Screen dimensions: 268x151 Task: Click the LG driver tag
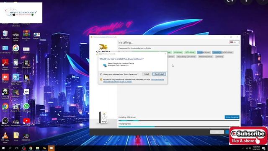tap(178, 52)
